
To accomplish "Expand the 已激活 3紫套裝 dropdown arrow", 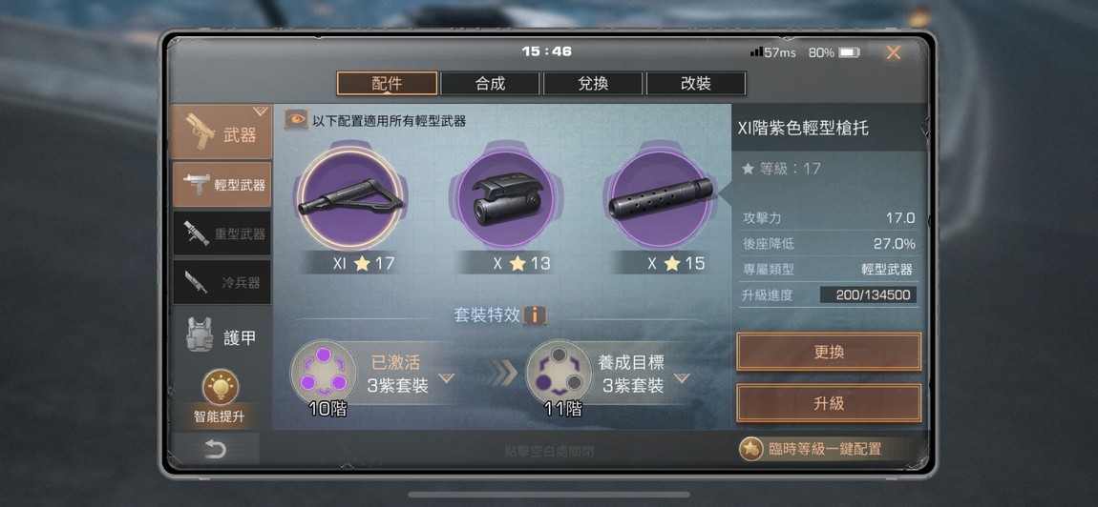I will [x=446, y=378].
